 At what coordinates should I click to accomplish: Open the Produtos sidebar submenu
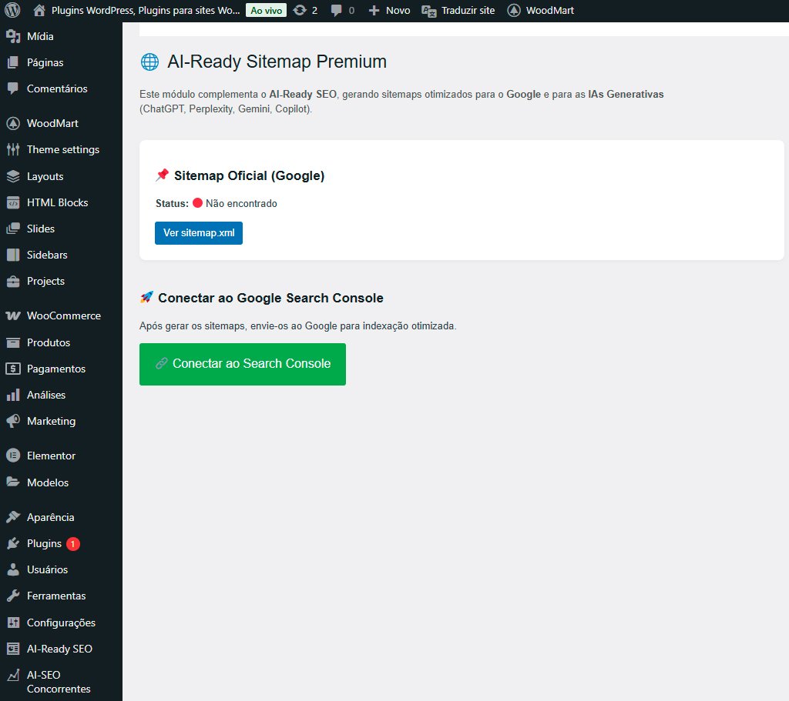(x=48, y=342)
